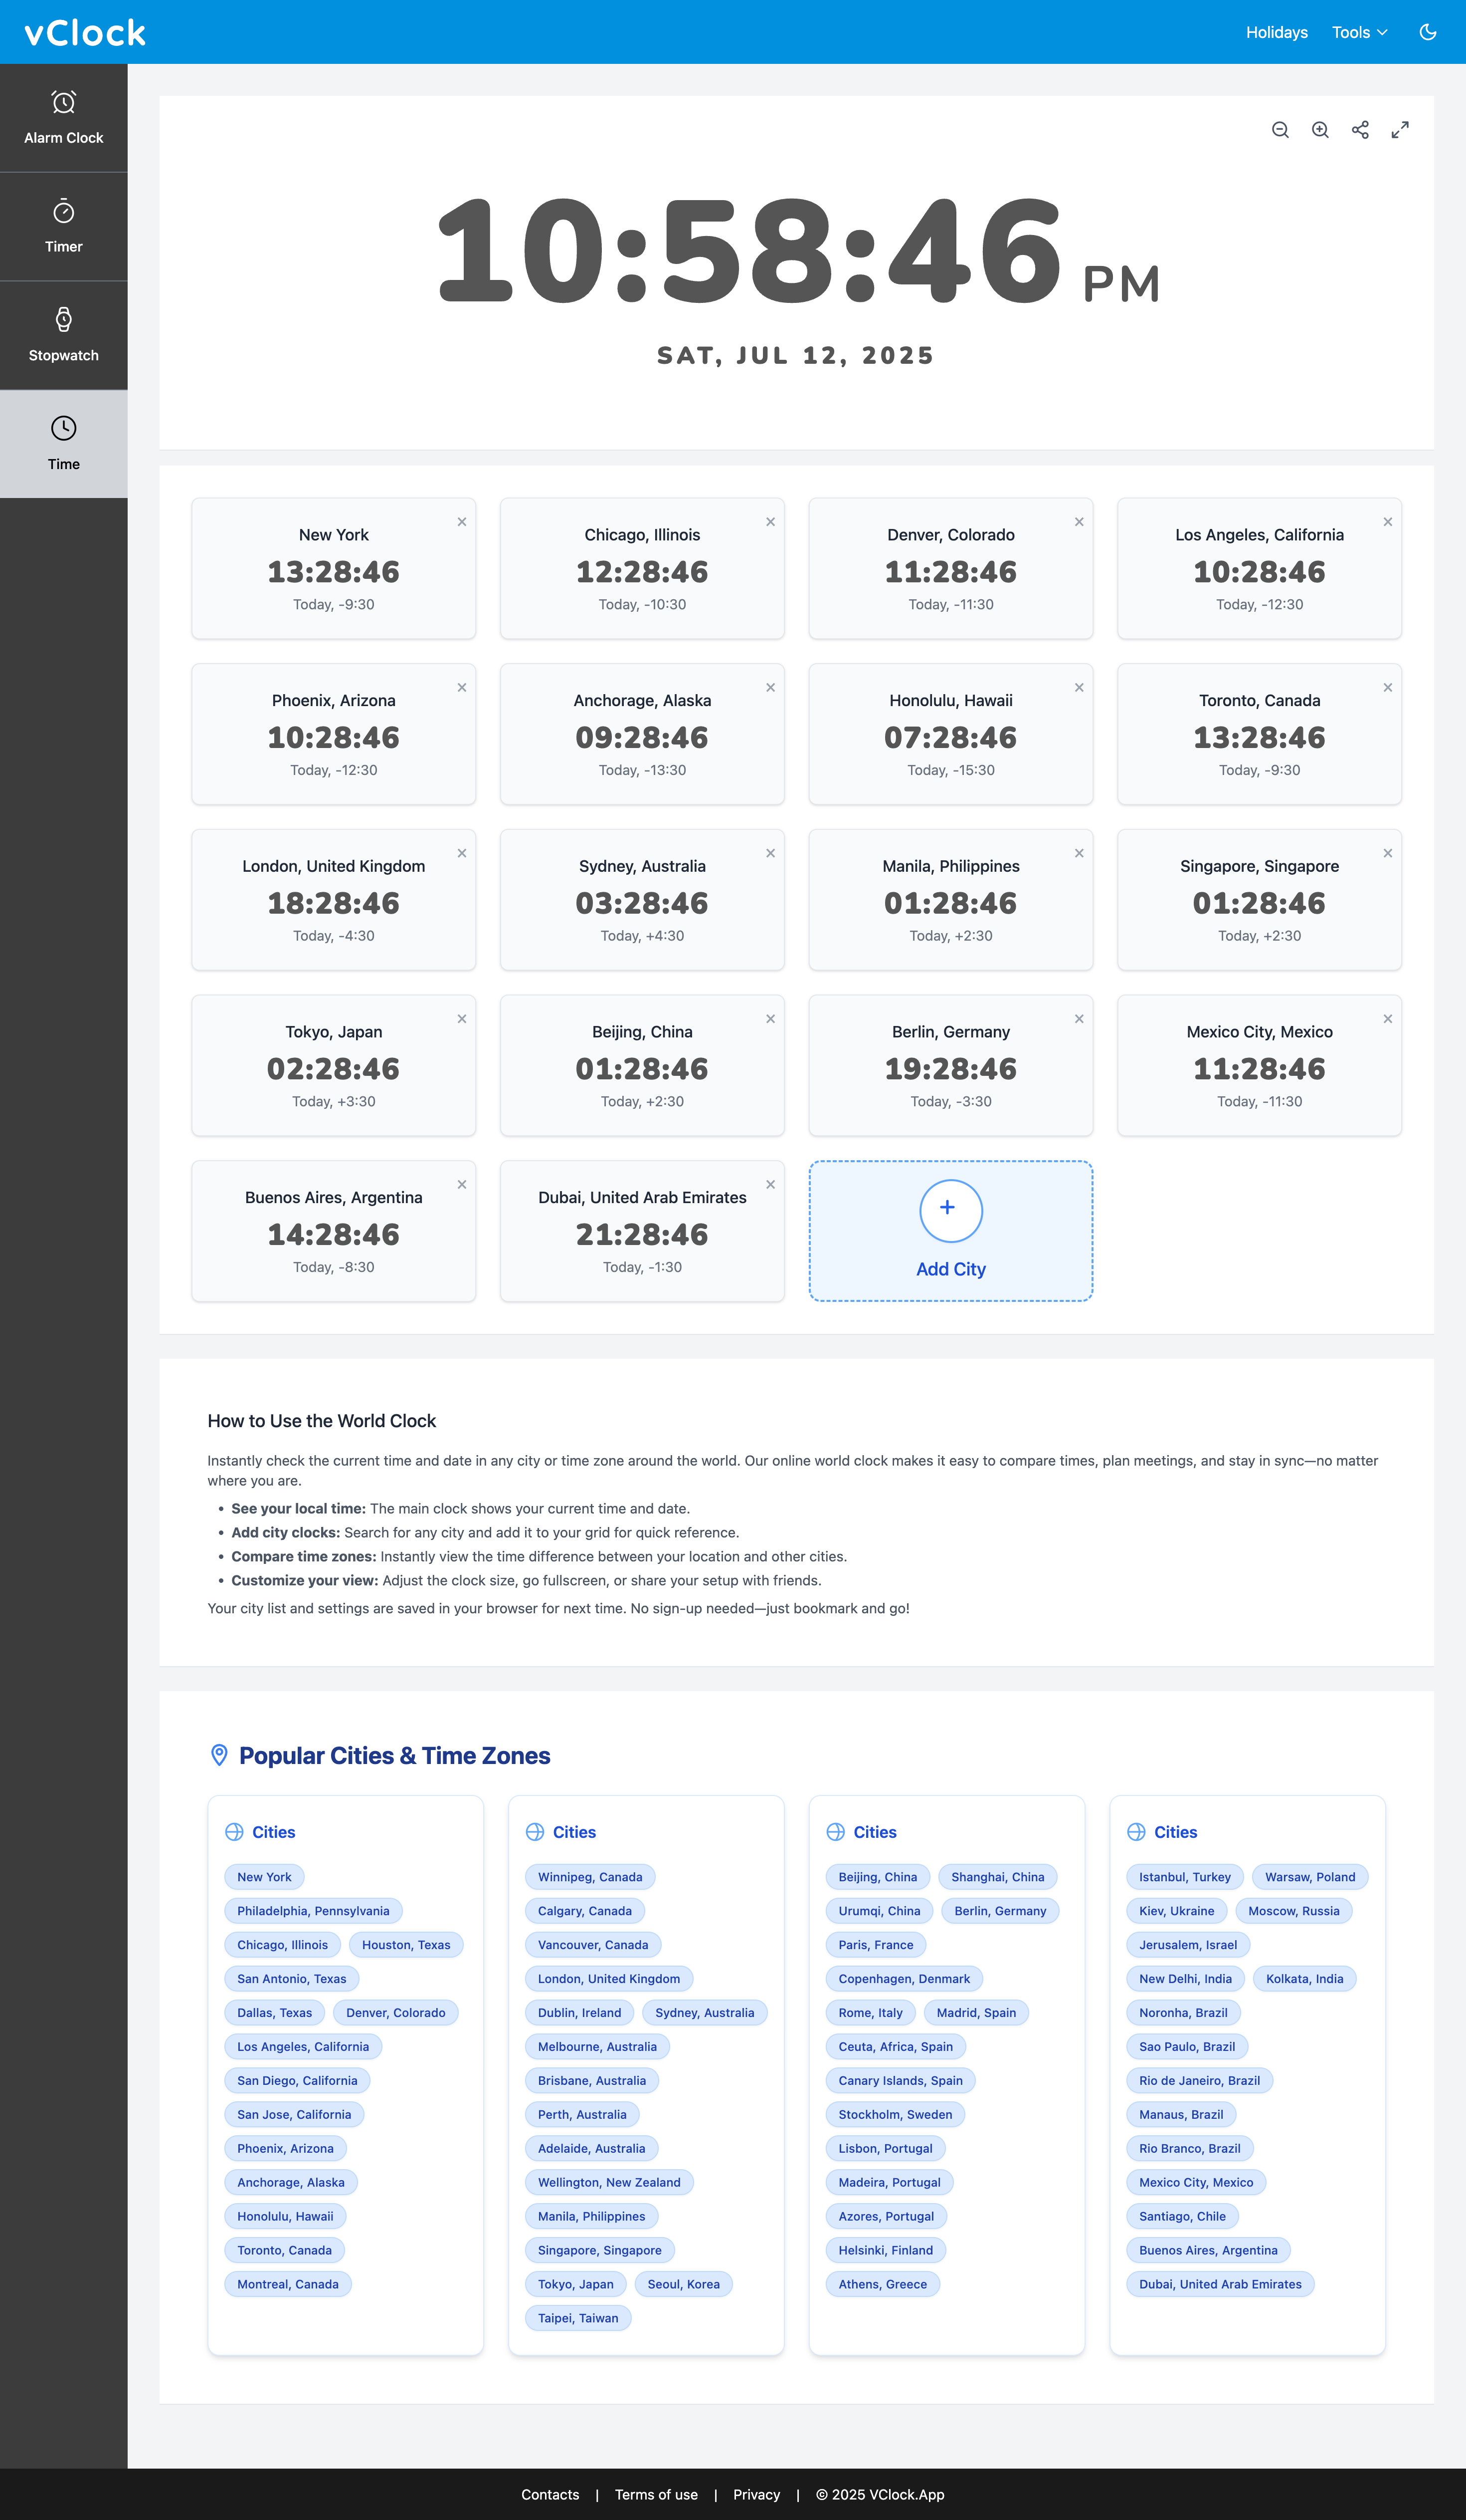Screen dimensions: 1466x2520
Task: Click the Tokyo, Japan clock time 02:28:46
Action: click(x=334, y=1069)
